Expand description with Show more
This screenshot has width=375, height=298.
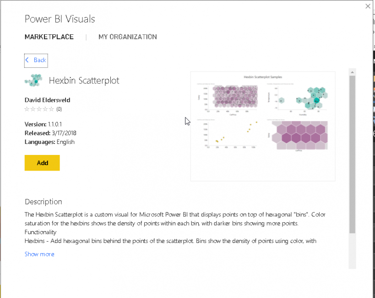coord(39,254)
